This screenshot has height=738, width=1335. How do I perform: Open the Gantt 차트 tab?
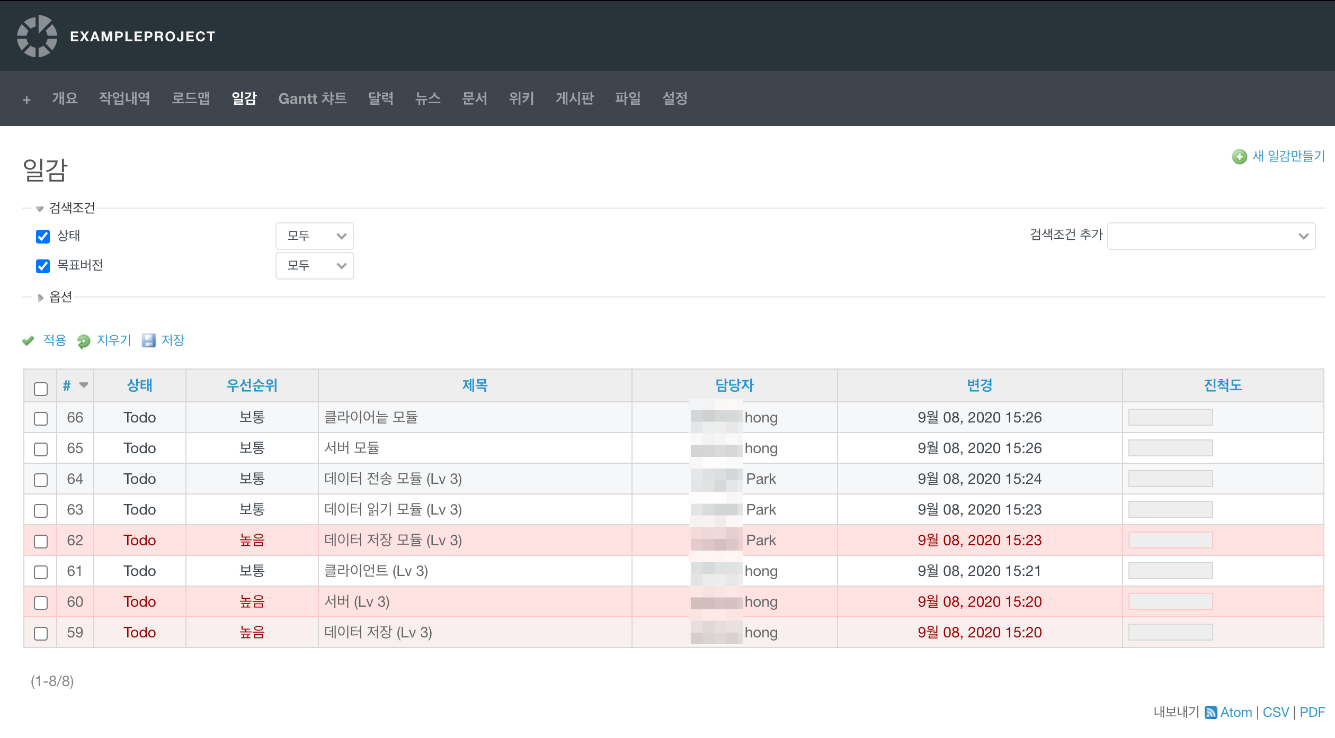click(x=312, y=98)
